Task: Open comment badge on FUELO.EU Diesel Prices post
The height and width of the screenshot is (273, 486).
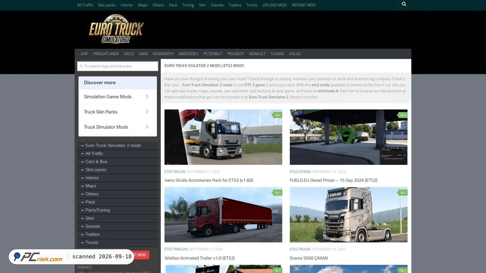Action: pyautogui.click(x=402, y=115)
